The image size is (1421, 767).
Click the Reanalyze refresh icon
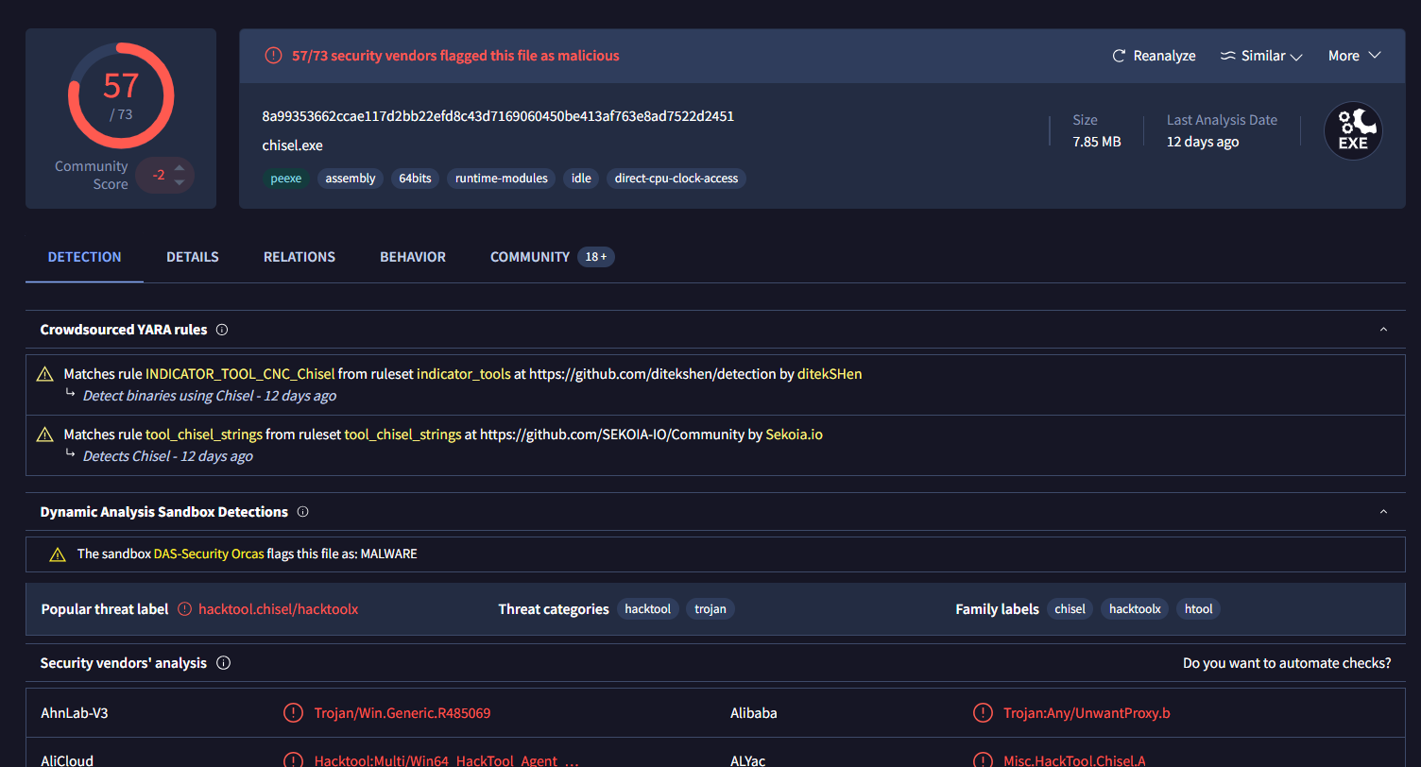(1119, 56)
